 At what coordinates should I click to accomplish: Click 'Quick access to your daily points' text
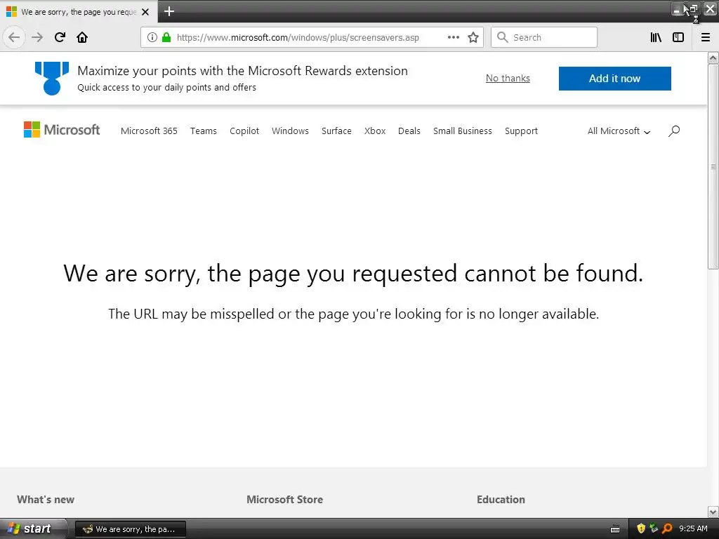point(167,88)
